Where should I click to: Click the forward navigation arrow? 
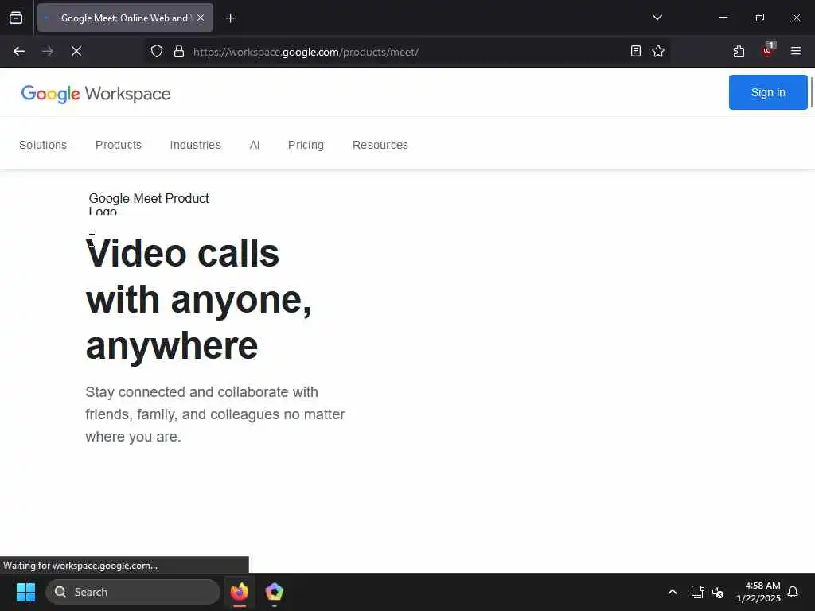48,51
